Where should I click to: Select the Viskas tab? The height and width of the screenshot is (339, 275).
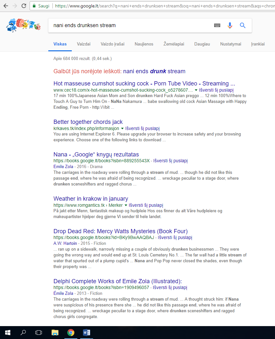60,44
